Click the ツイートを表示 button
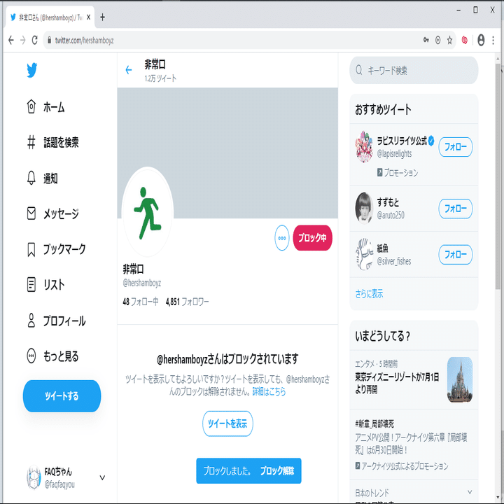Screen dimensions: 504x504 227,423
